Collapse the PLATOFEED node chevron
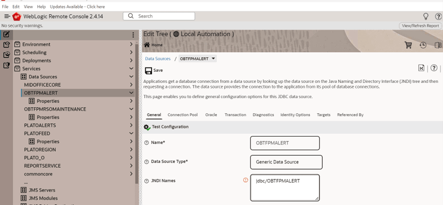This screenshot has width=443, height=205. (131, 133)
